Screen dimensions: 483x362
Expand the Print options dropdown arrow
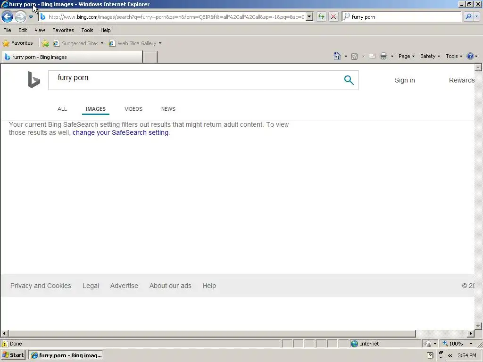(x=392, y=57)
